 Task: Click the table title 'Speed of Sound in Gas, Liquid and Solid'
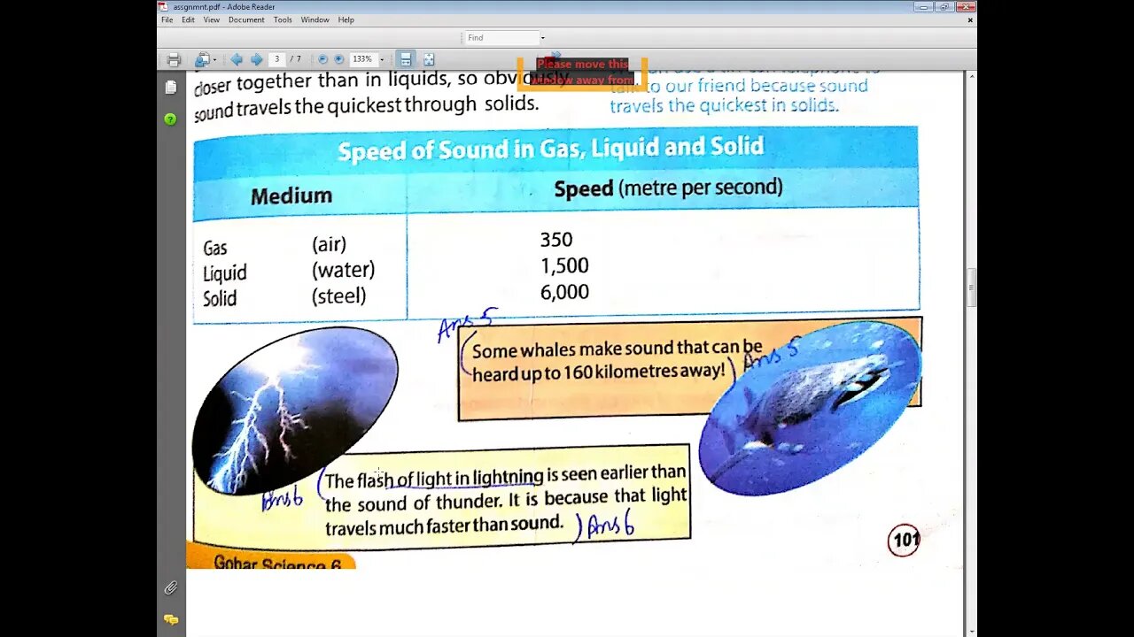click(550, 148)
